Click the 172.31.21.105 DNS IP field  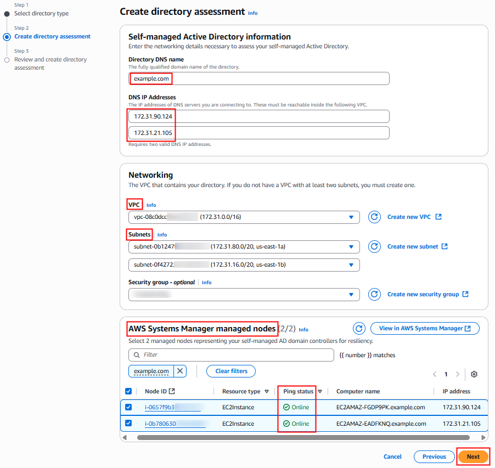259,133
